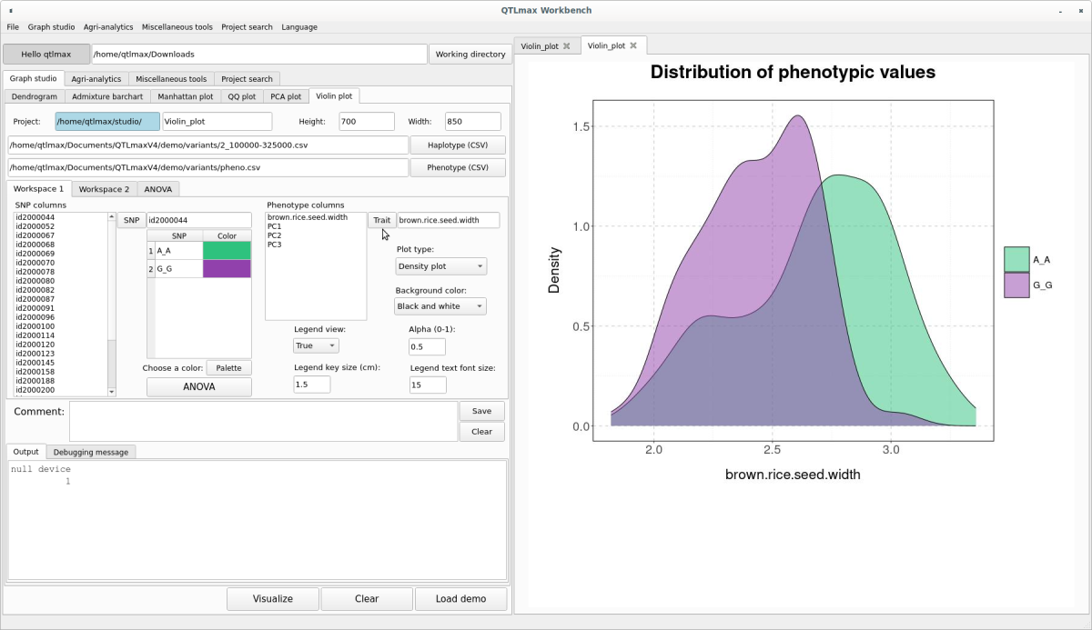
Task: Click SNP columns list scroll-down arrow
Action: pos(112,392)
